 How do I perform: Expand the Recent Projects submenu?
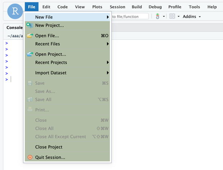[67, 62]
